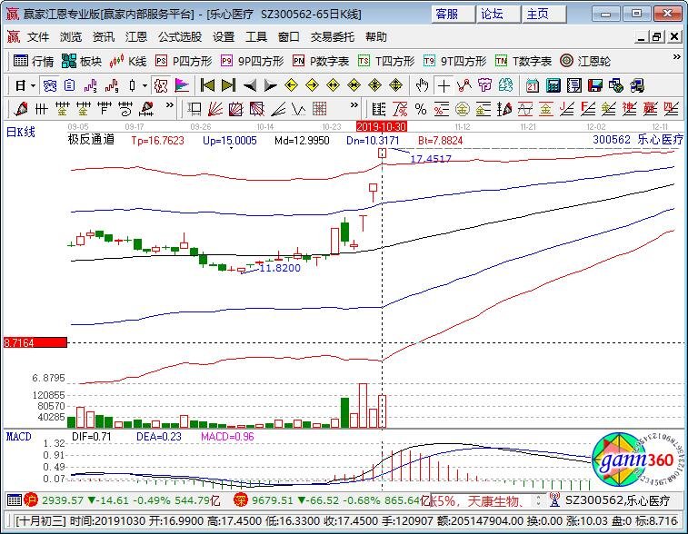This screenshot has height=534, width=688.
Task: Open the P四方形 tool
Action: pos(184,61)
